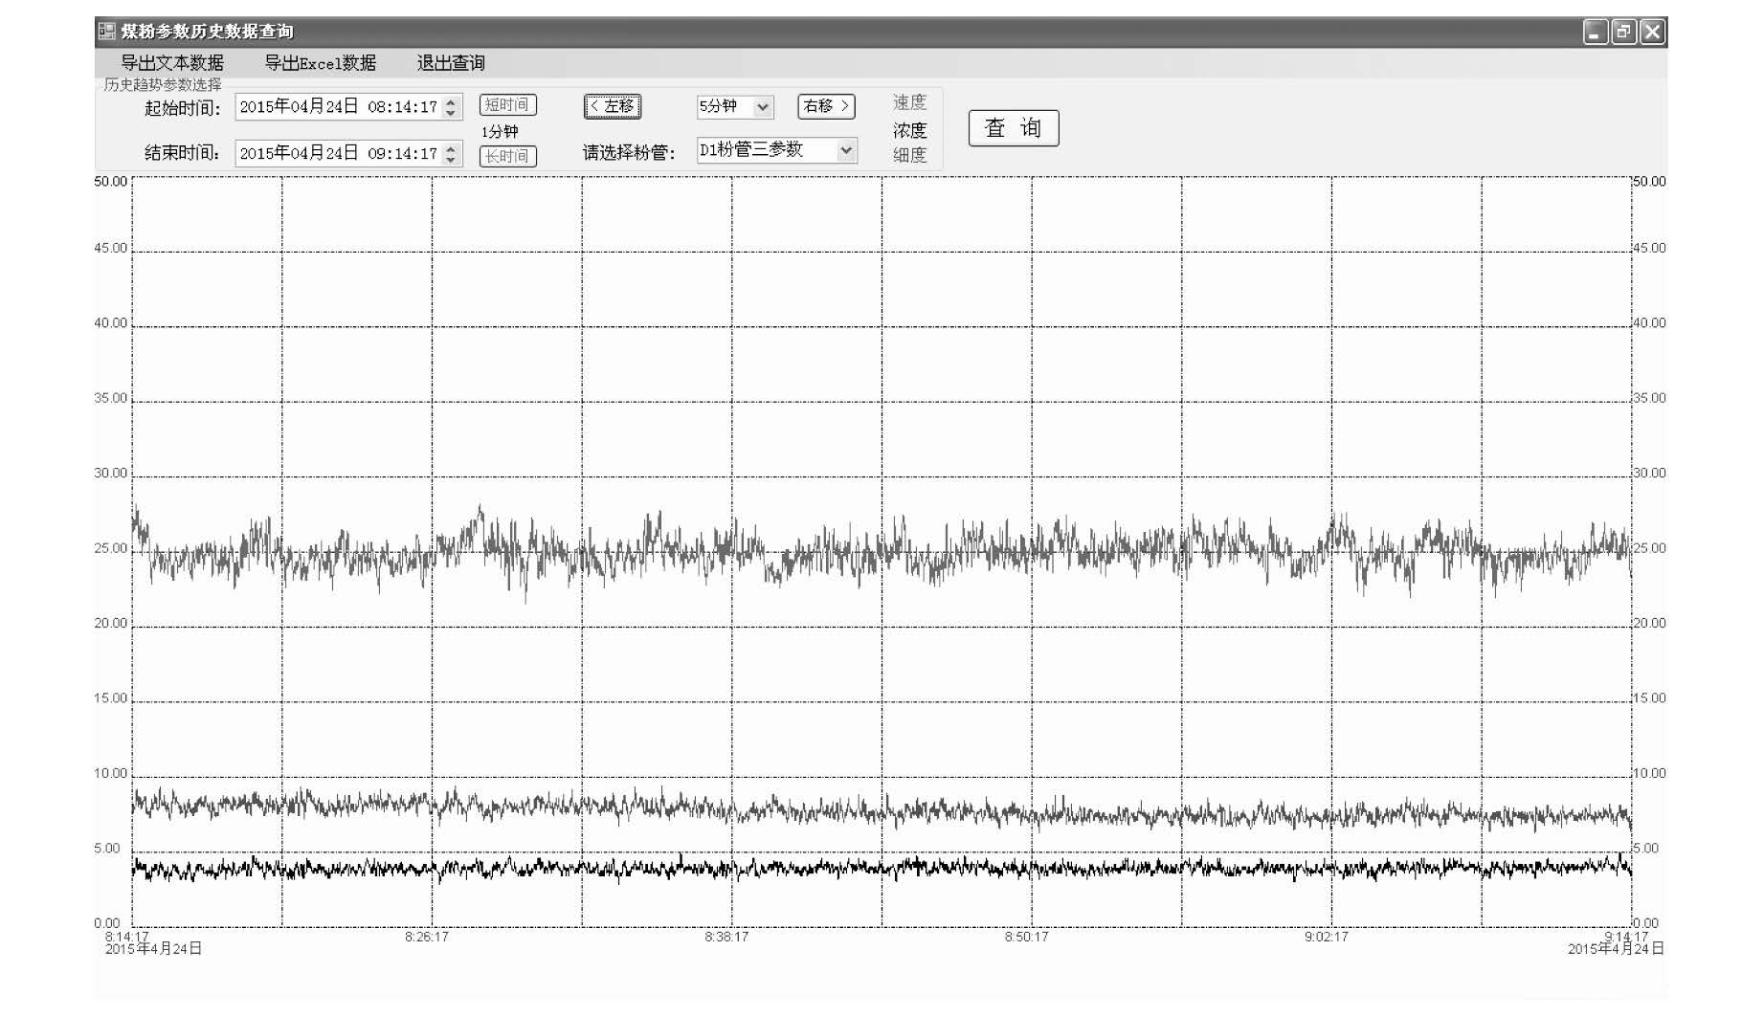Click the 8:38:17 time axis label
Viewport: 1764px width, 1017px height.
(x=726, y=937)
